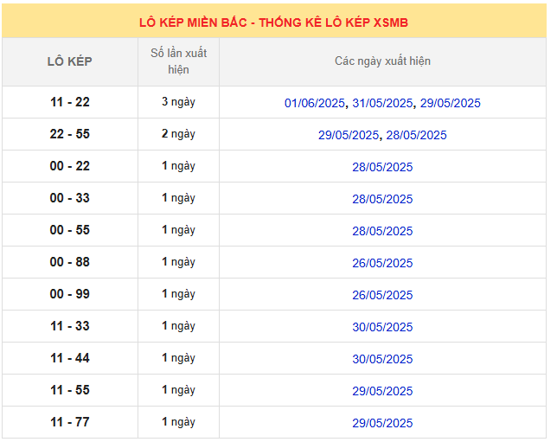Open 29/05/2025 date in 11 - 77 row
Viewport: 557px width, 442px height.
(x=382, y=423)
